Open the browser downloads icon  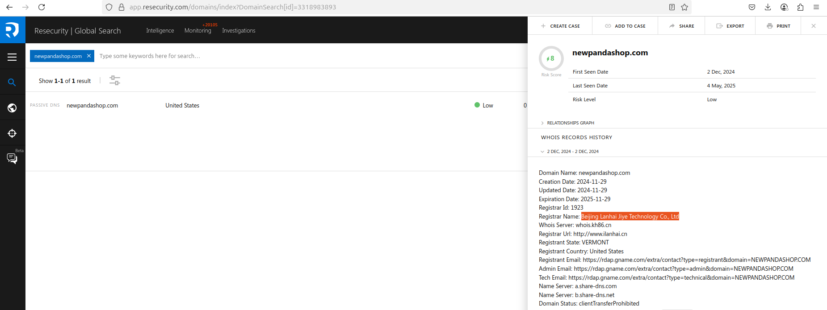[768, 7]
